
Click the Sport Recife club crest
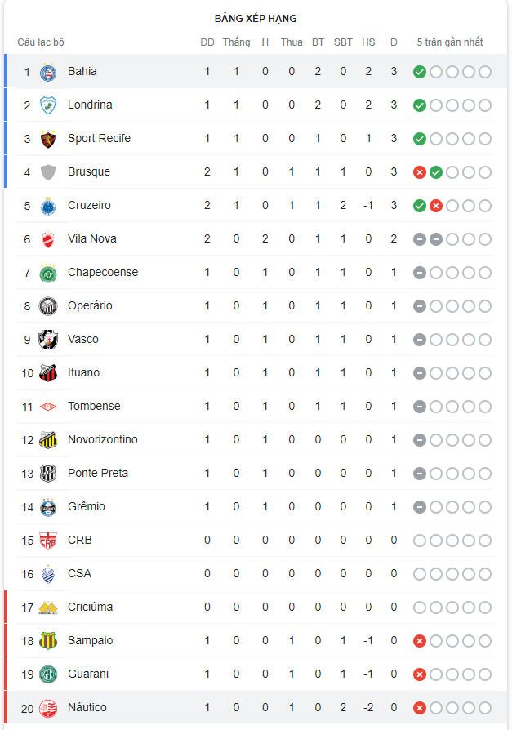click(48, 139)
